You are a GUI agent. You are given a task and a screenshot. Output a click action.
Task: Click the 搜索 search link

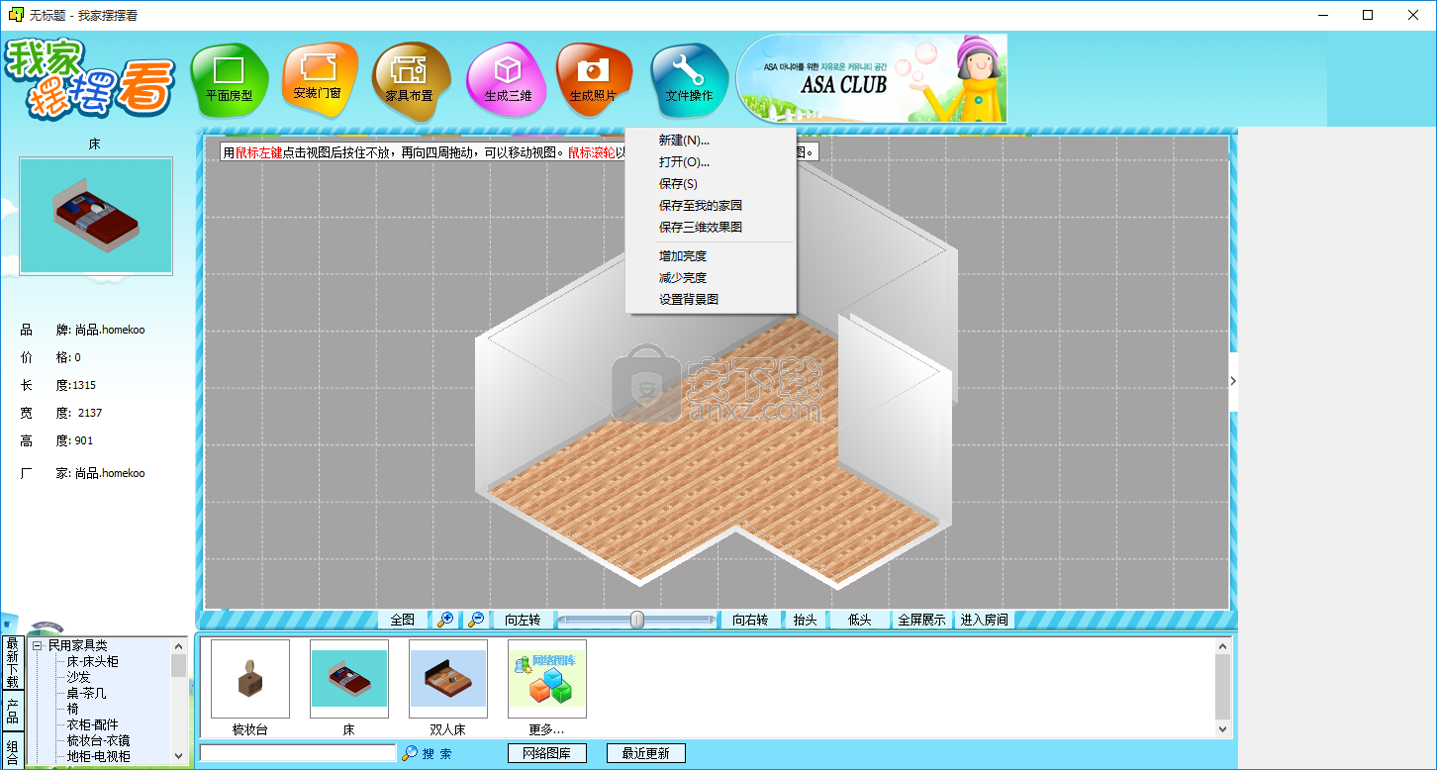(x=436, y=754)
